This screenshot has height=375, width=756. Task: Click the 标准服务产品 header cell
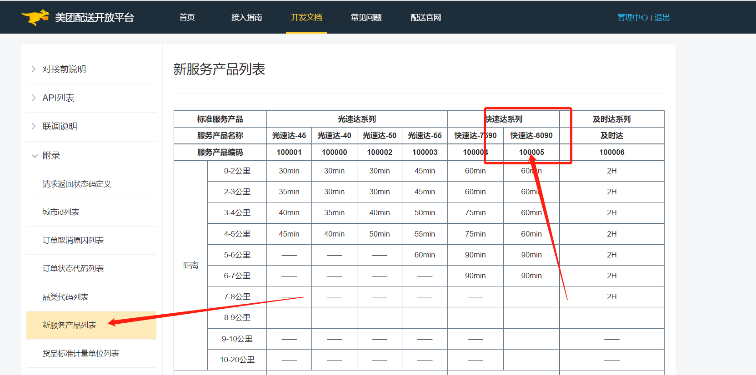tap(220, 119)
